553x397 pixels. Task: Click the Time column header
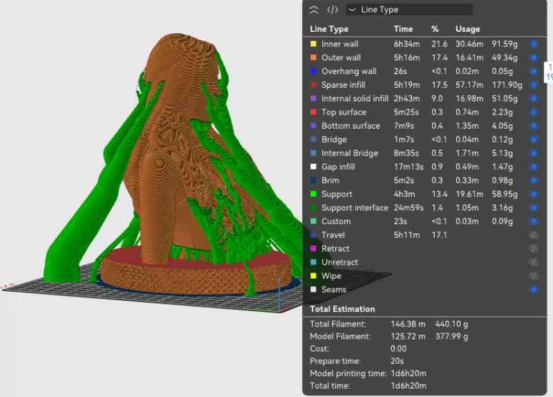tap(403, 29)
